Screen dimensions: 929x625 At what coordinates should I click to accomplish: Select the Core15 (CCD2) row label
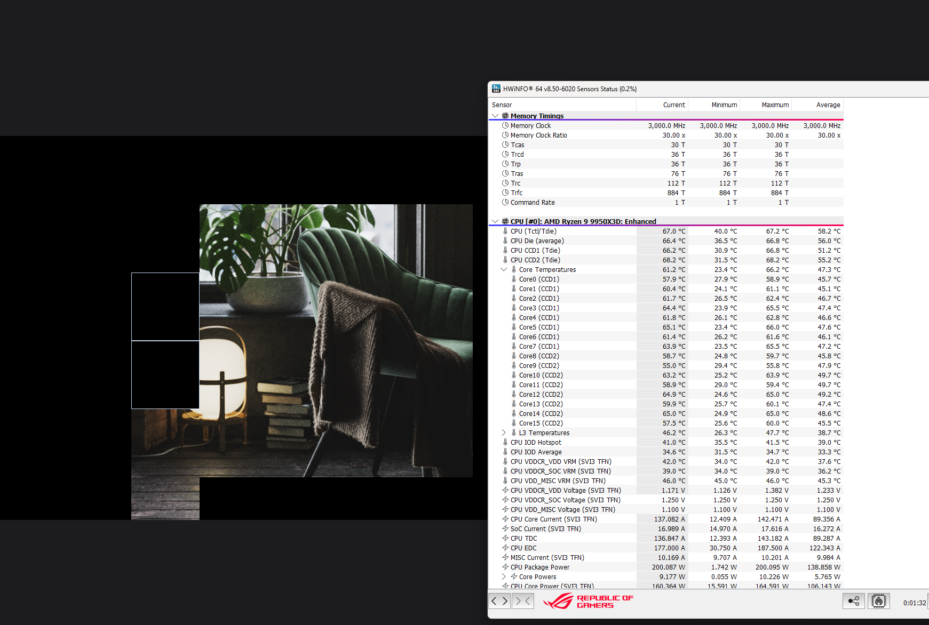(541, 423)
